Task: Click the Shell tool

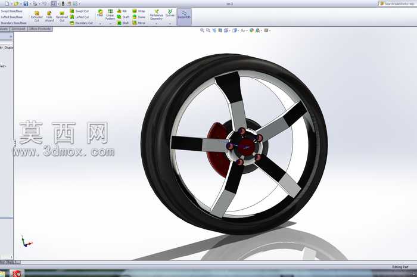Action: click(123, 23)
